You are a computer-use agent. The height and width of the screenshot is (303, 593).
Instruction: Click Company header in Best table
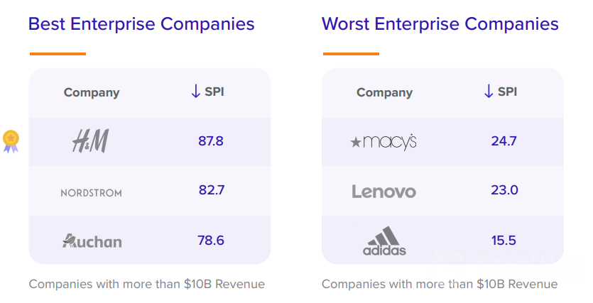point(92,92)
